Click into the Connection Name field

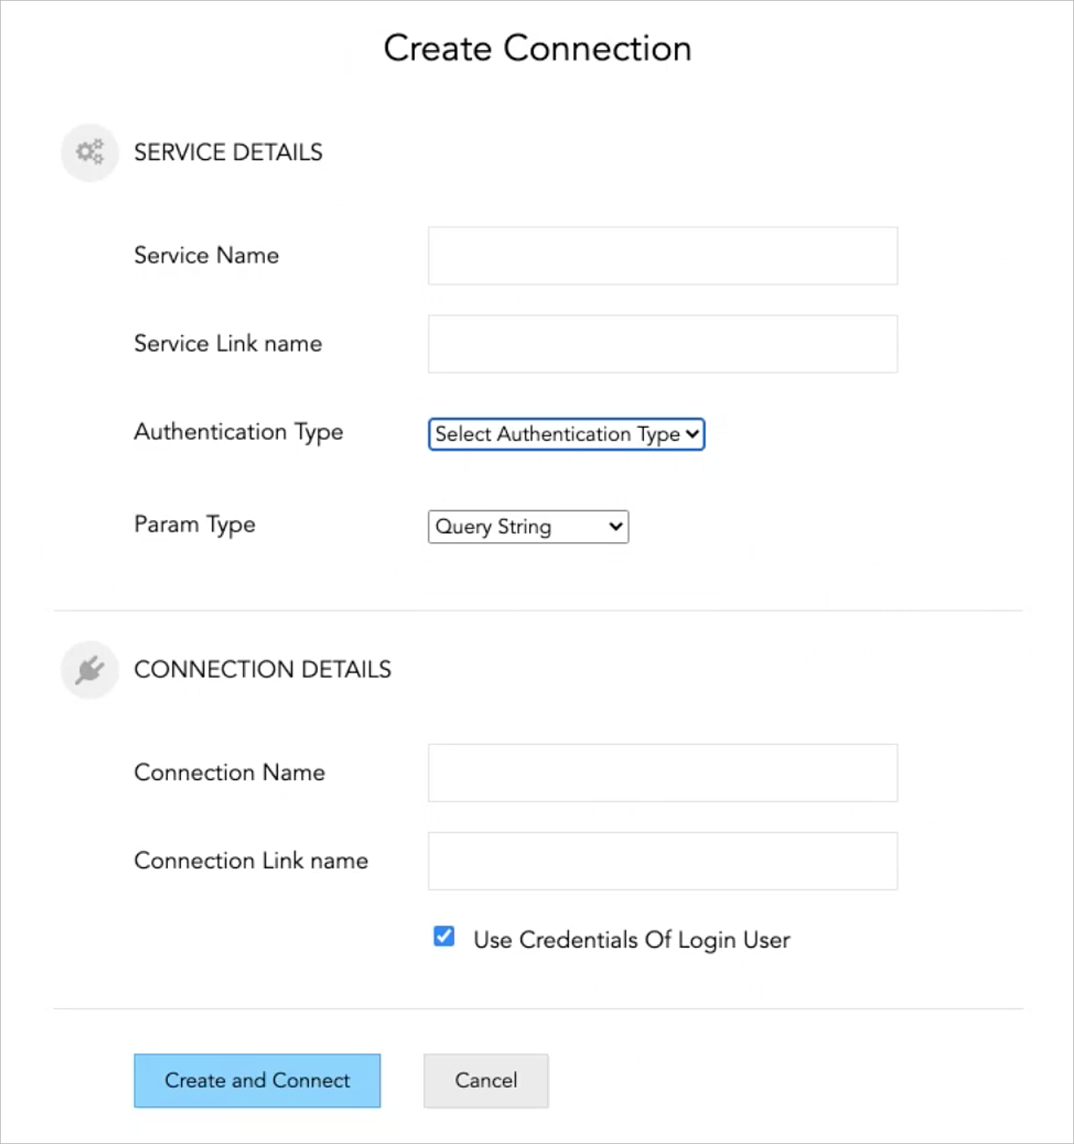coord(663,773)
